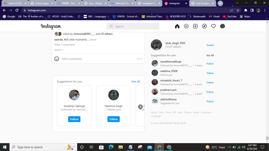
Task: Click Instagram search field
Action: click(133, 27)
